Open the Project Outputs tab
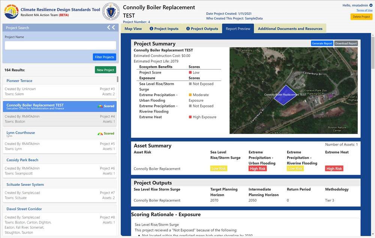This screenshot has width=375, height=238. (202, 29)
